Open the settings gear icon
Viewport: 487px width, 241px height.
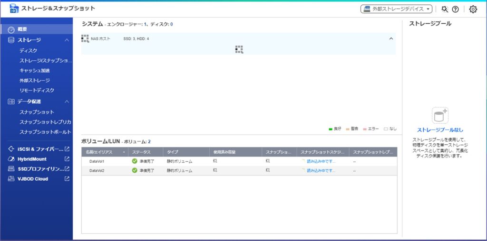point(473,9)
